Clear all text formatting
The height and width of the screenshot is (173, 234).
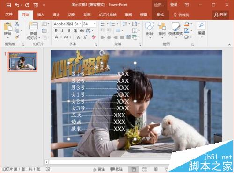pos(94,37)
